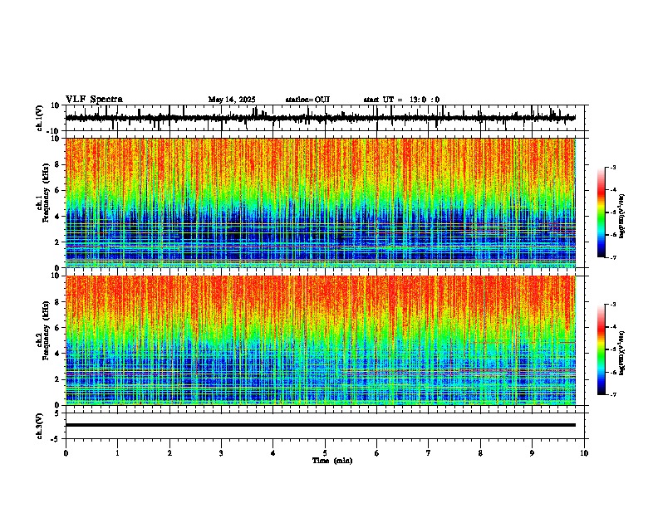Click the 6 tick on the Time axis
Image resolution: width=658 pixels, height=508 pixels.
377,453
